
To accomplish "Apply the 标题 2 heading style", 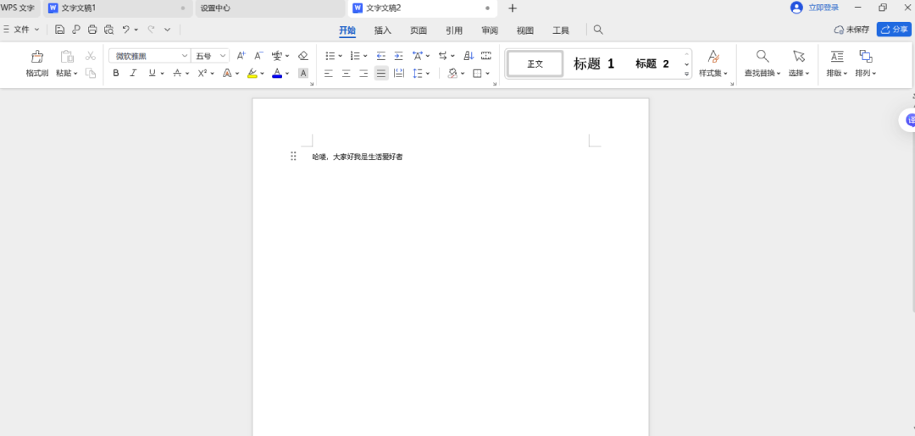I will point(652,64).
